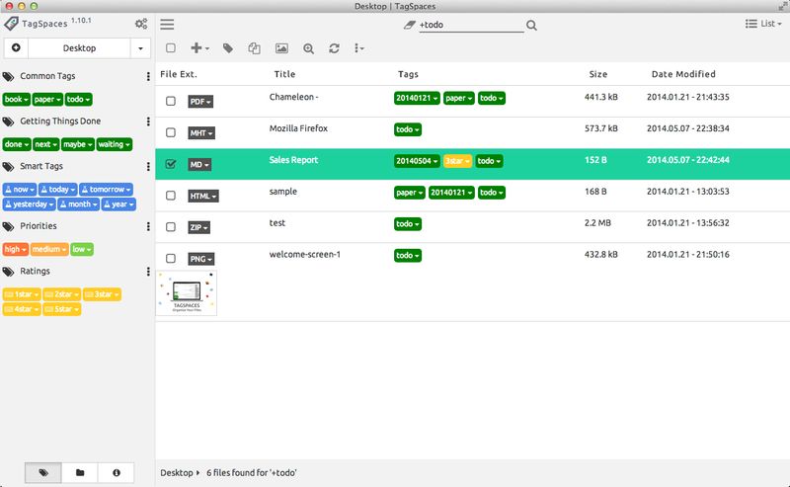
Task: Open TagSpaces settings gear icon
Action: pyautogui.click(x=141, y=24)
